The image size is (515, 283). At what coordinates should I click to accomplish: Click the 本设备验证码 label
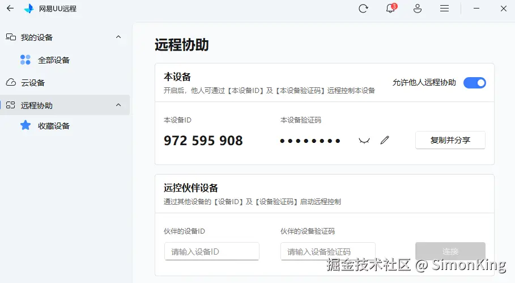click(301, 120)
